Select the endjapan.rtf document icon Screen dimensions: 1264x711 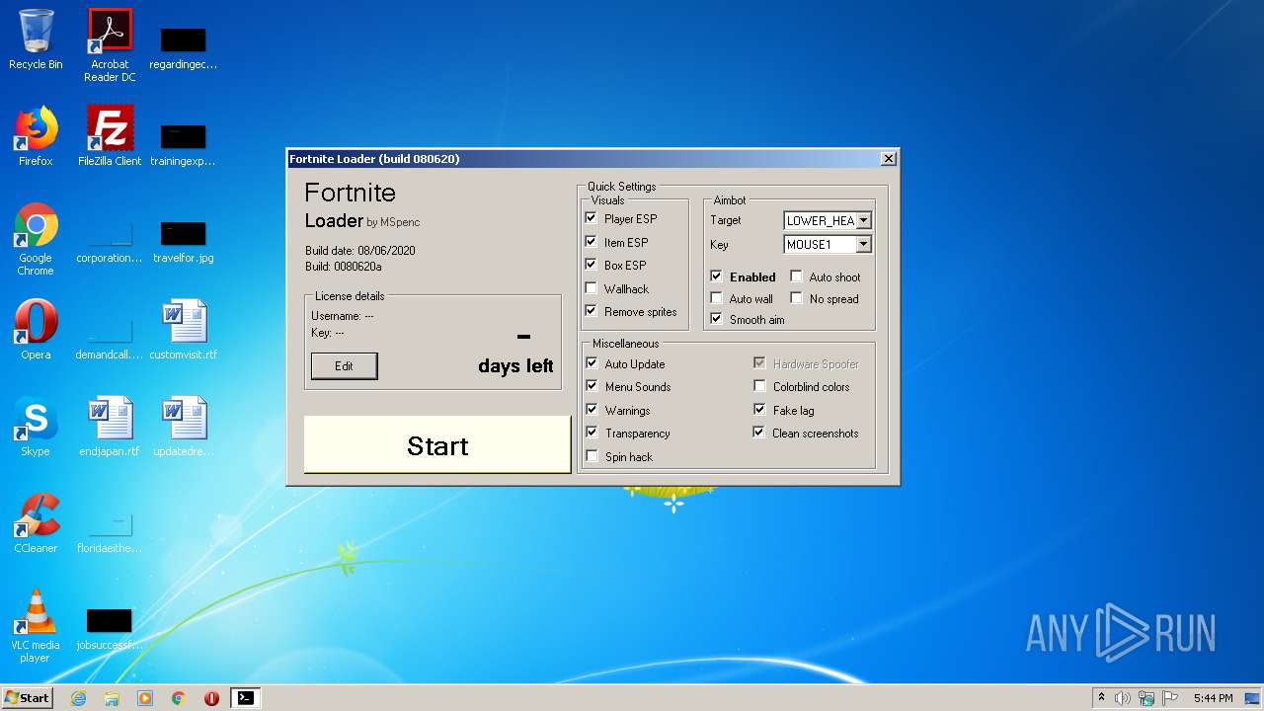point(110,427)
